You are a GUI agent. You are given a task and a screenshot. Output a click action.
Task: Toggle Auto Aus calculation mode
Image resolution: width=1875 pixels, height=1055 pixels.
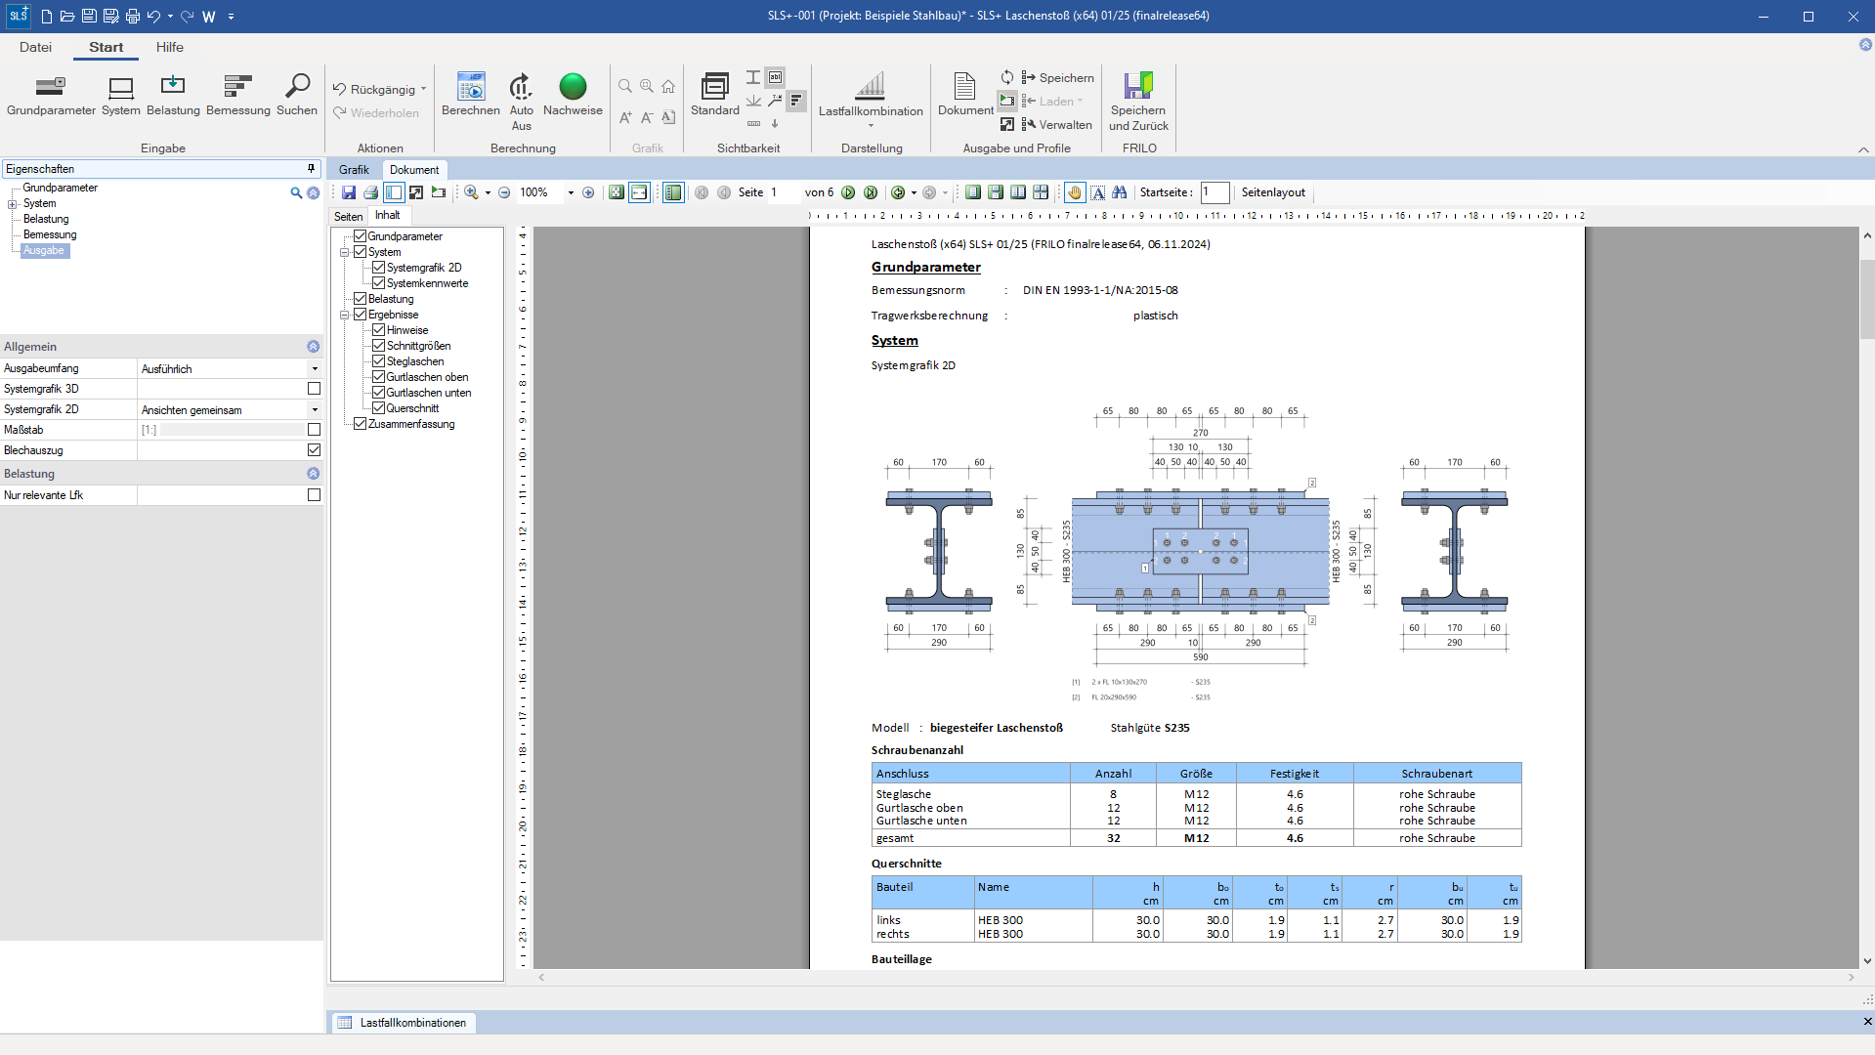tap(522, 102)
